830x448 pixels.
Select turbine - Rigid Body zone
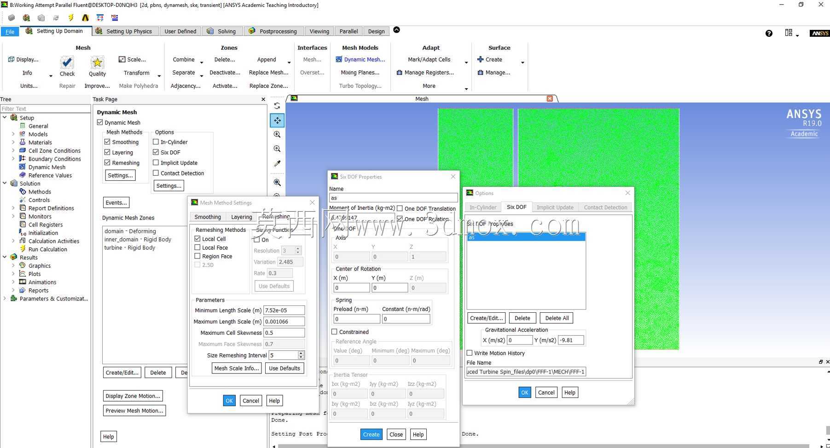(130, 247)
